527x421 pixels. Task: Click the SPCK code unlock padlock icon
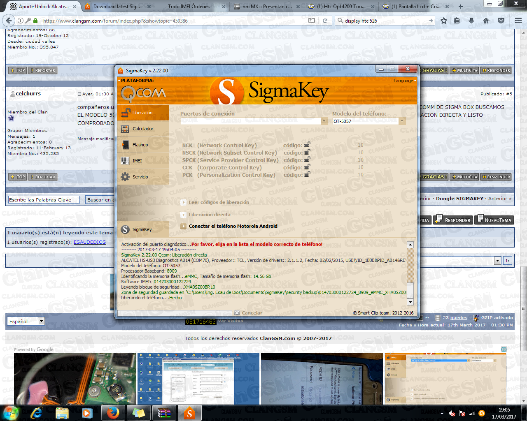click(x=307, y=160)
